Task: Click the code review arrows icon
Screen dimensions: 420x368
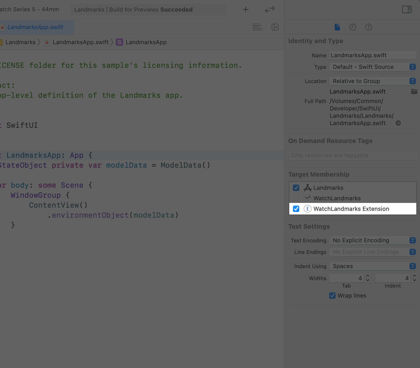Action: tap(270, 10)
